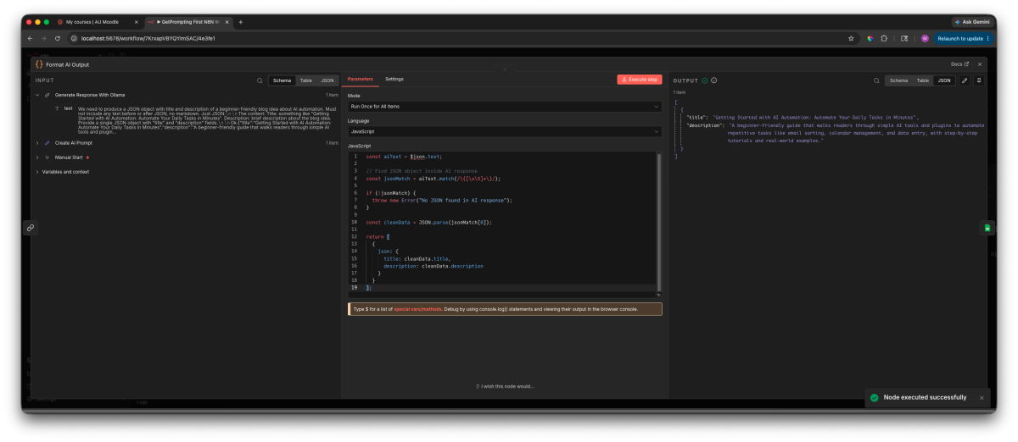Switch input view to JSON
This screenshot has width=1018, height=442.
[327, 80]
